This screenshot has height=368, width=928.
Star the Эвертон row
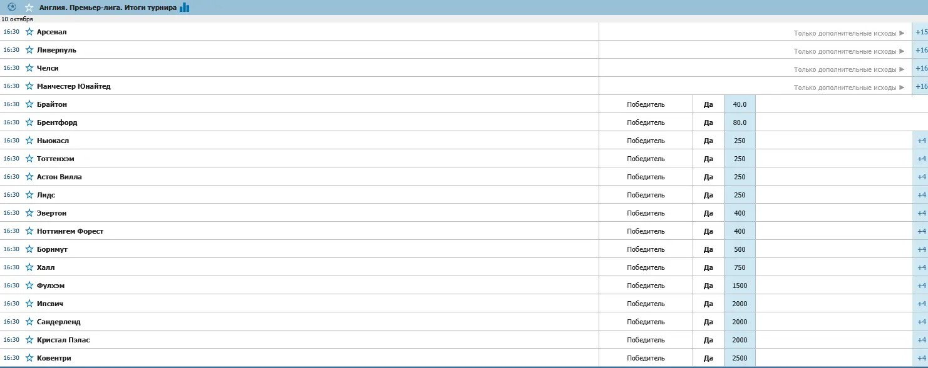[29, 213]
